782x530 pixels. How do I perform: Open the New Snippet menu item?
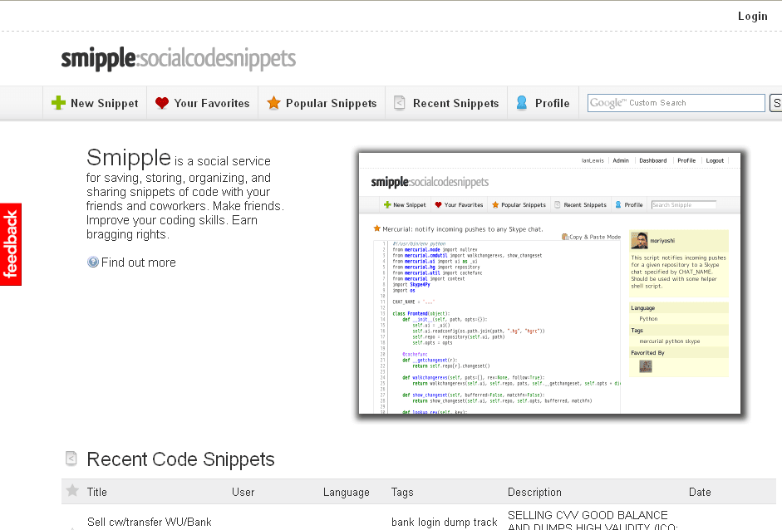[x=95, y=103]
